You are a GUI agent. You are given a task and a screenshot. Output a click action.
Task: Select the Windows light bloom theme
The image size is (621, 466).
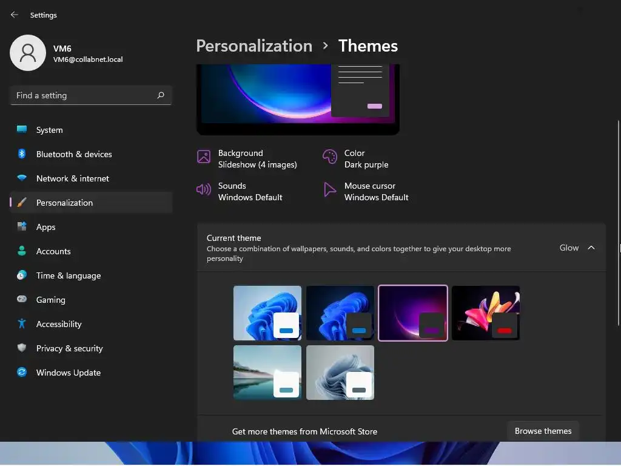(x=267, y=313)
